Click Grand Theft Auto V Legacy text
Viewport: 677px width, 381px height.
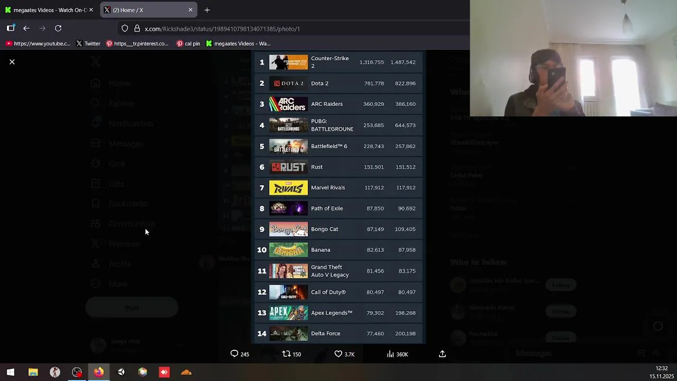[x=330, y=271]
